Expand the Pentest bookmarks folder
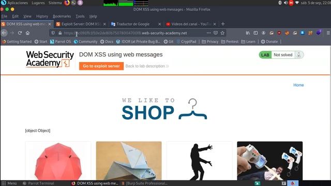Screen dimensions: 331x186 pos(230,41)
